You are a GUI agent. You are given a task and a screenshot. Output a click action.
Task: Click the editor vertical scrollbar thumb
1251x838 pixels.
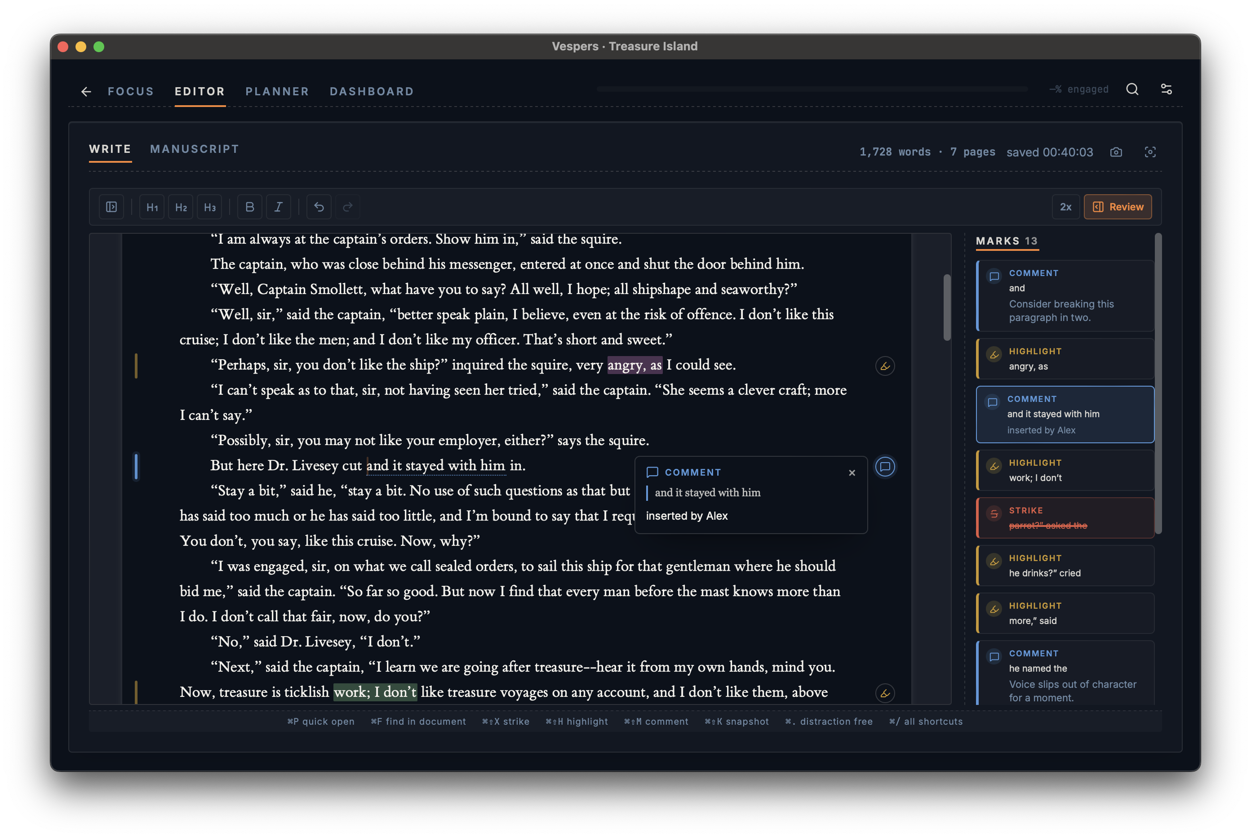click(947, 308)
